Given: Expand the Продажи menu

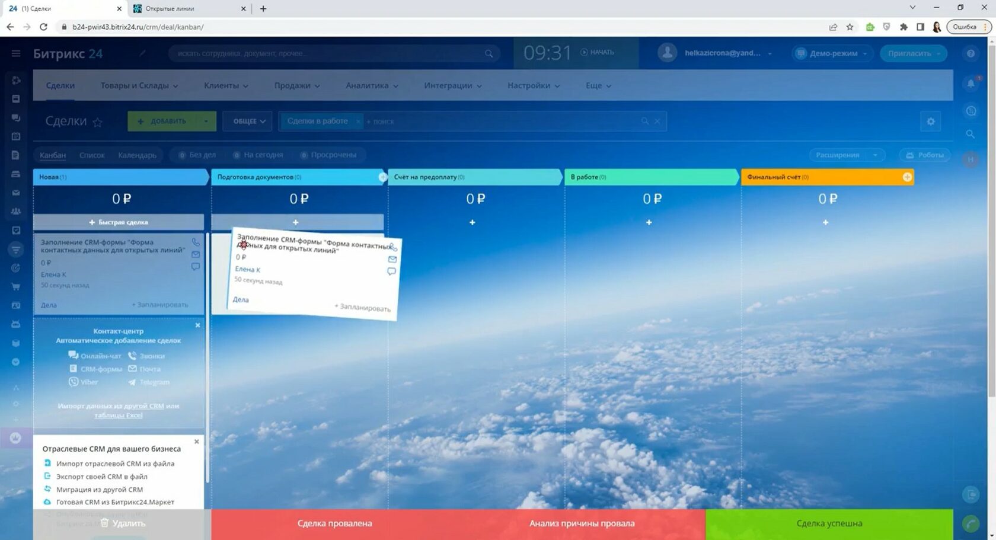Looking at the screenshot, I should coord(297,85).
